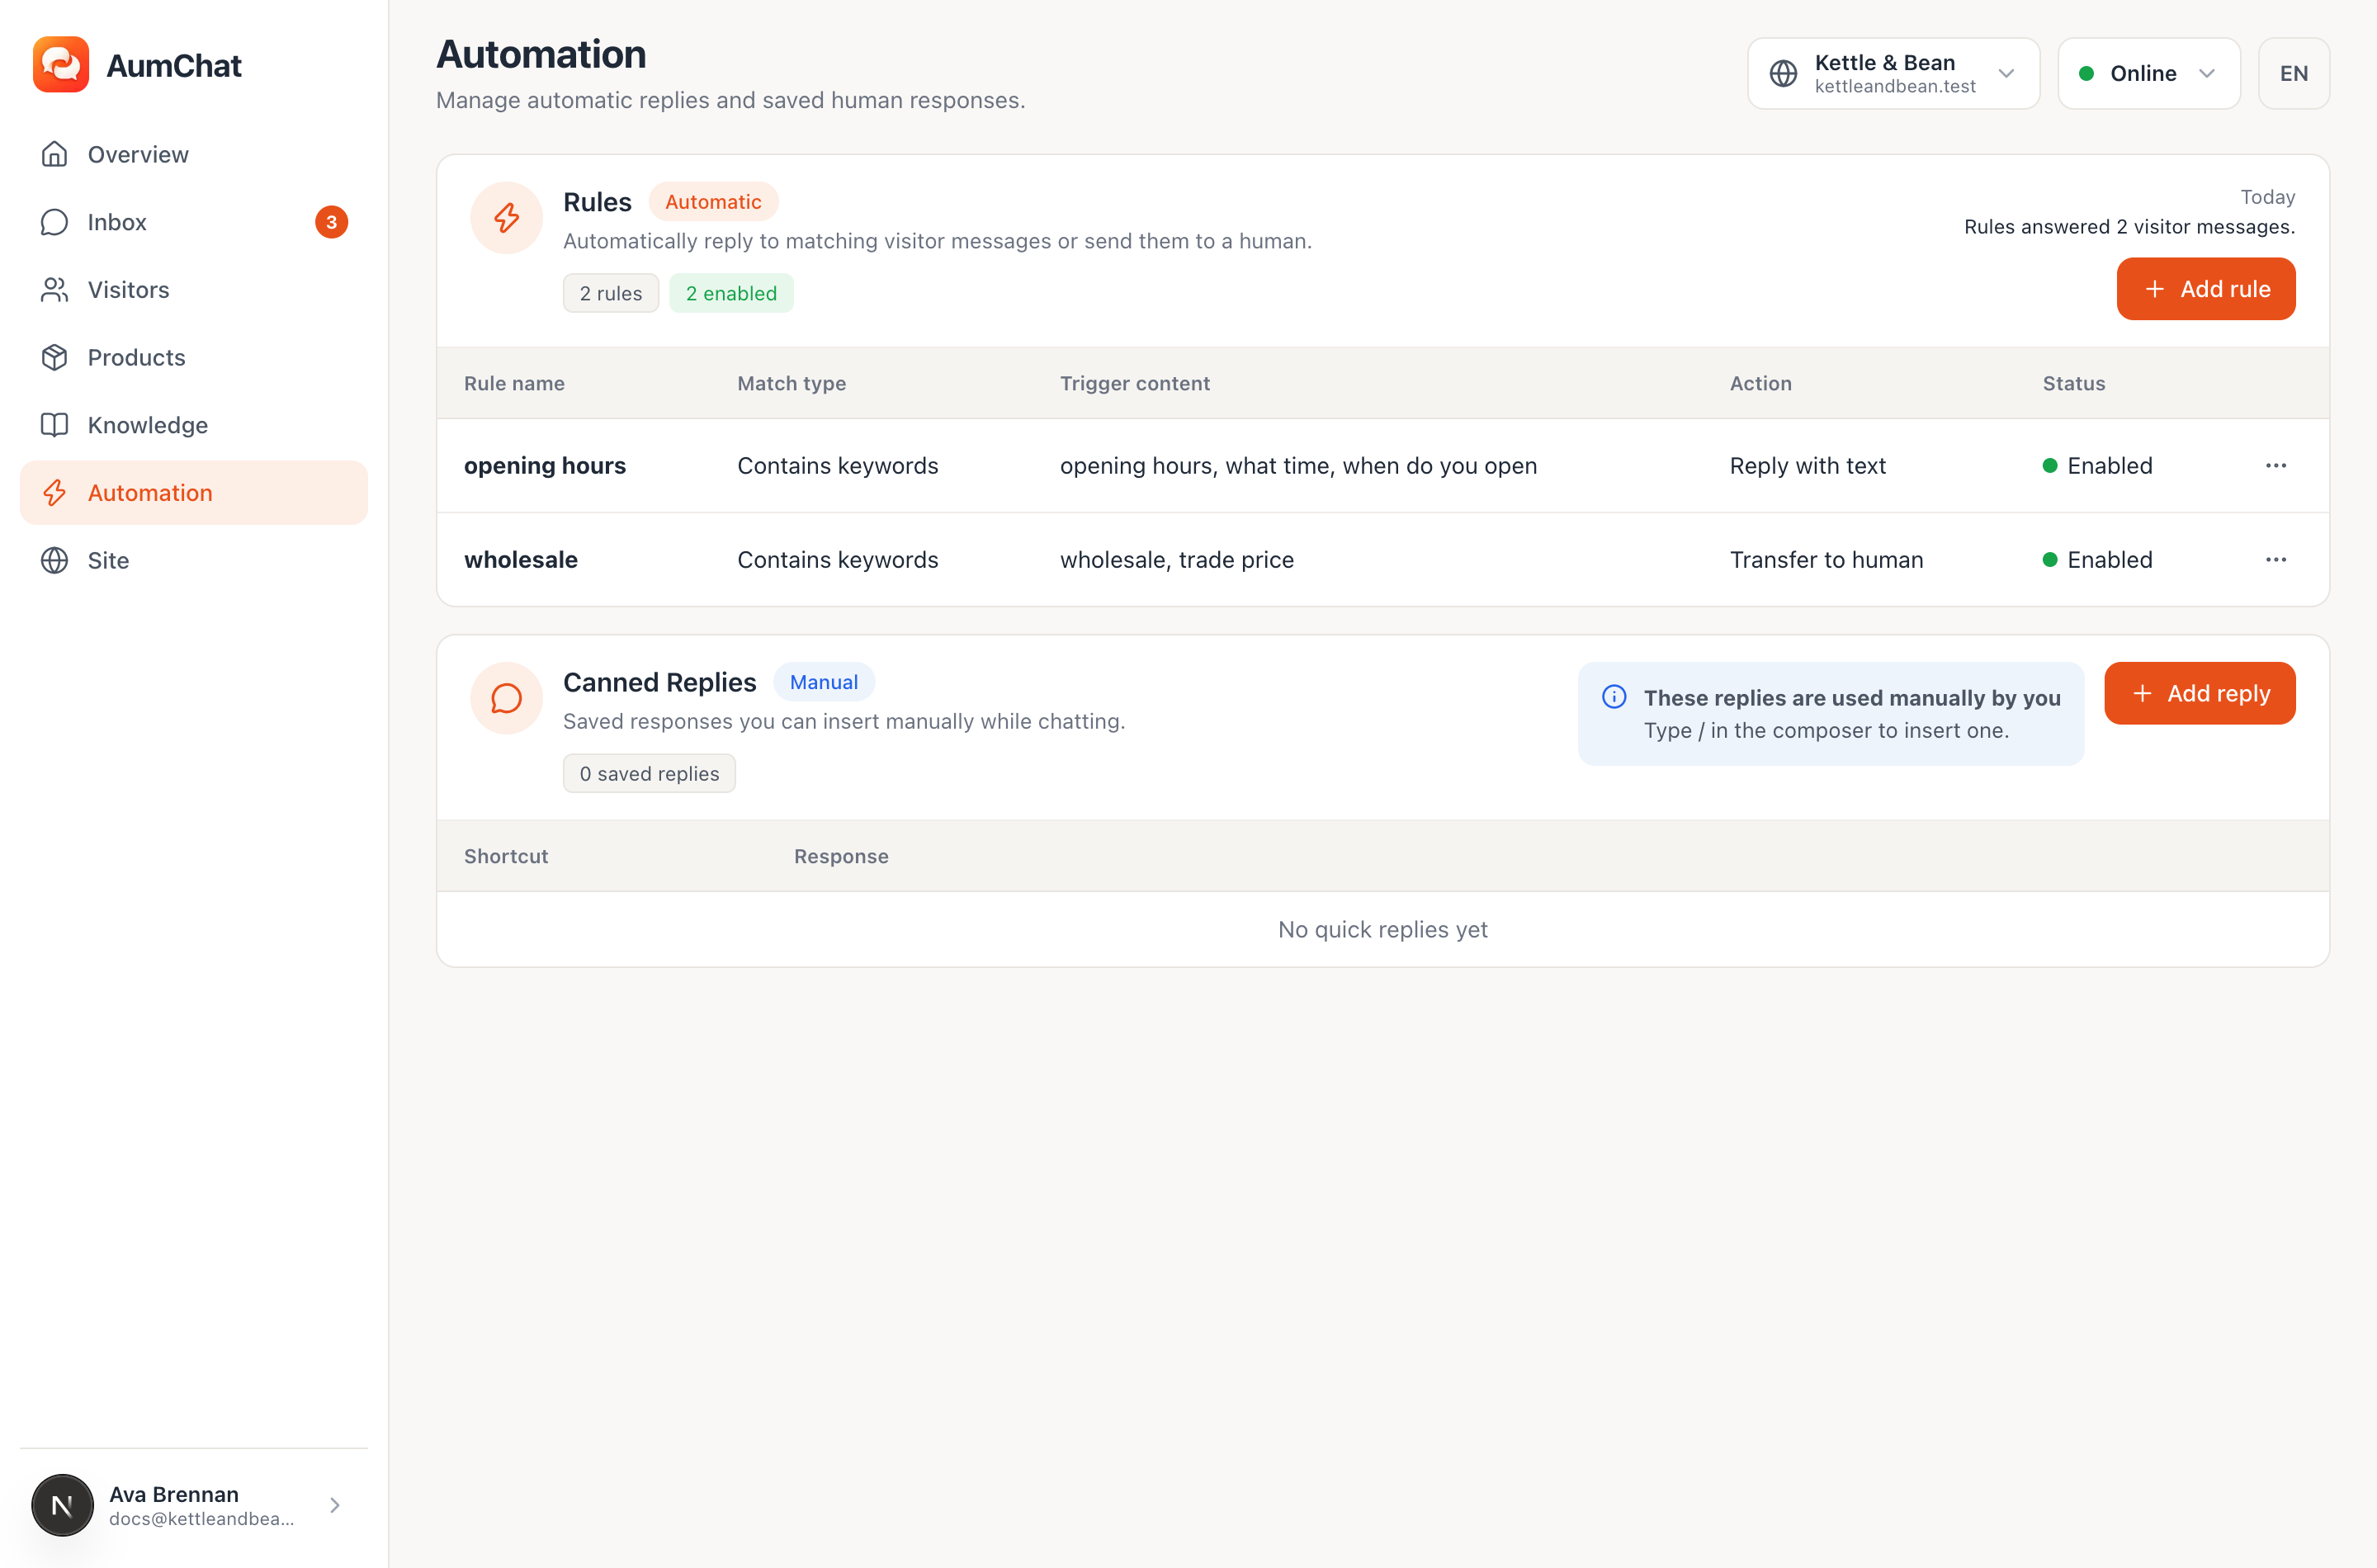
Task: Click the Knowledge book icon
Action: point(54,425)
